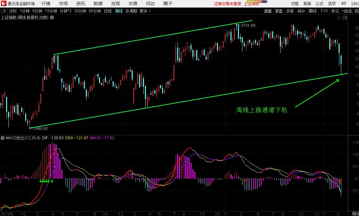This screenshot has height=216, width=359.
Task: Open the 圈子 menu
Action: pos(168,4)
